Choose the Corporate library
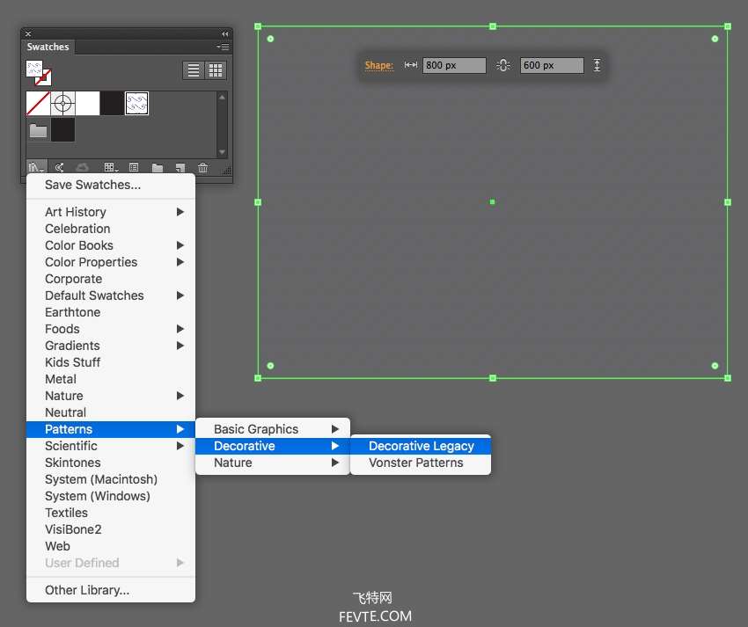The width and height of the screenshot is (748, 627). 111,279
